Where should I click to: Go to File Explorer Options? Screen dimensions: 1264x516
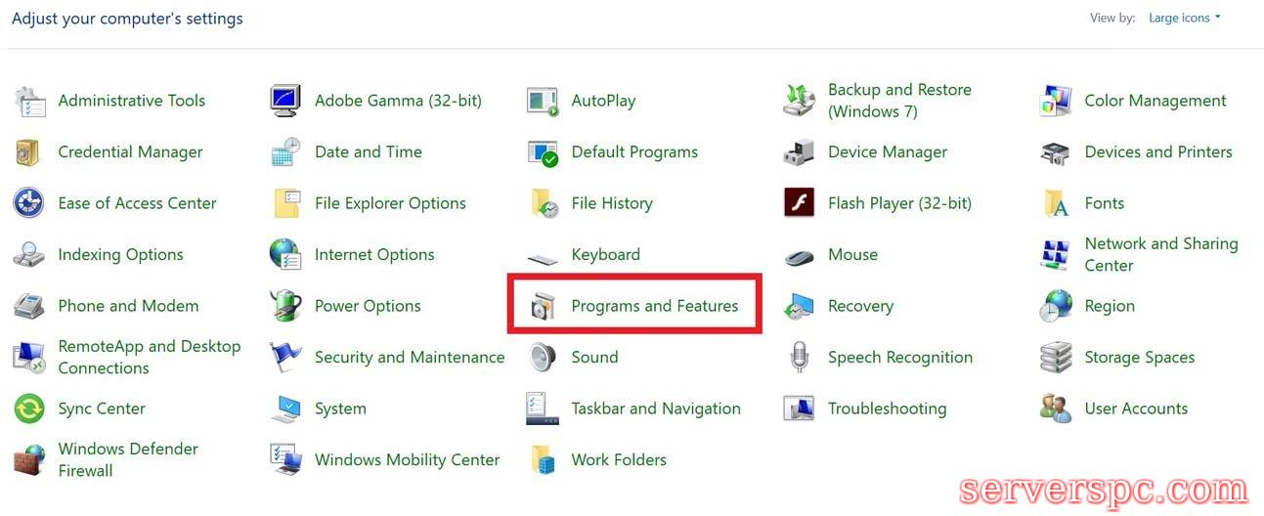(x=389, y=203)
